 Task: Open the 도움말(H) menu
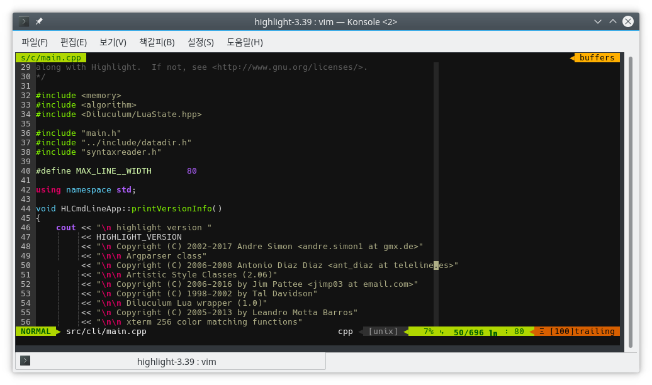(244, 42)
